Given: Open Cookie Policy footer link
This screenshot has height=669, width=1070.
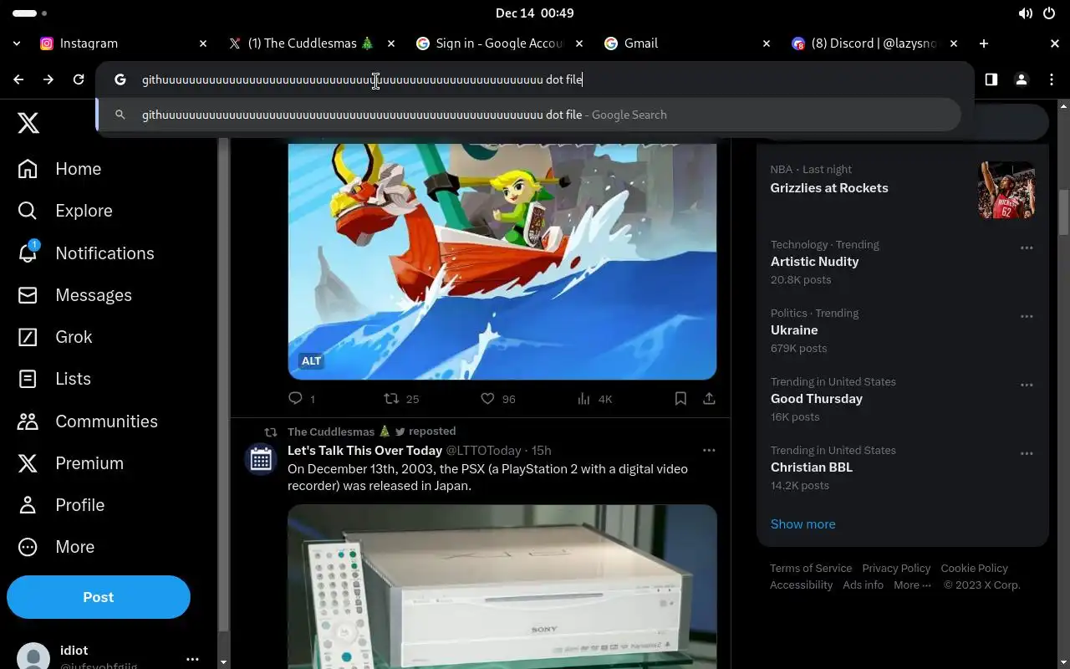Looking at the screenshot, I should point(974,569).
